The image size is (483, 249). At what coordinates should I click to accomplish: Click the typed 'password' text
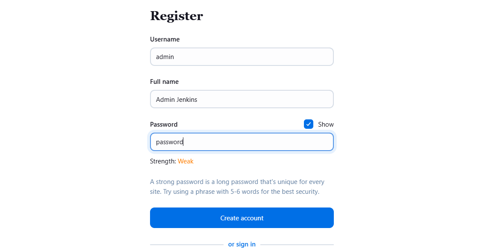[x=169, y=142]
